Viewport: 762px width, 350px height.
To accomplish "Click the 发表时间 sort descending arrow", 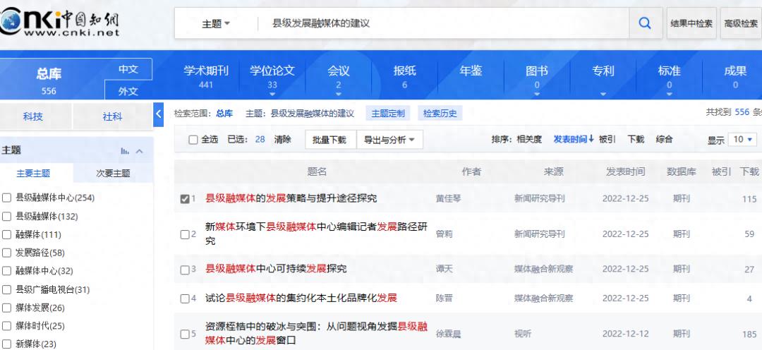I will 591,139.
